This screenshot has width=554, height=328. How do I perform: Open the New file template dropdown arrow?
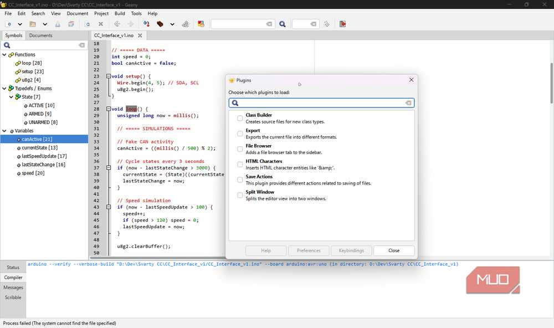point(20,24)
